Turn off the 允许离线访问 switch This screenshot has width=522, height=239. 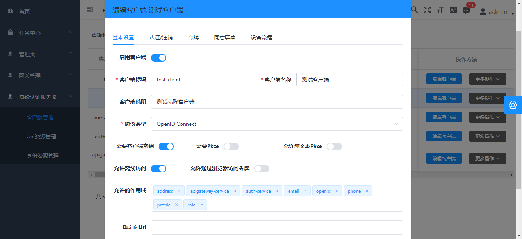point(159,169)
